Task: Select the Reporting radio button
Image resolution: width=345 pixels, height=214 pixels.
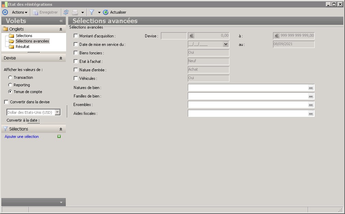Action: pos(10,85)
